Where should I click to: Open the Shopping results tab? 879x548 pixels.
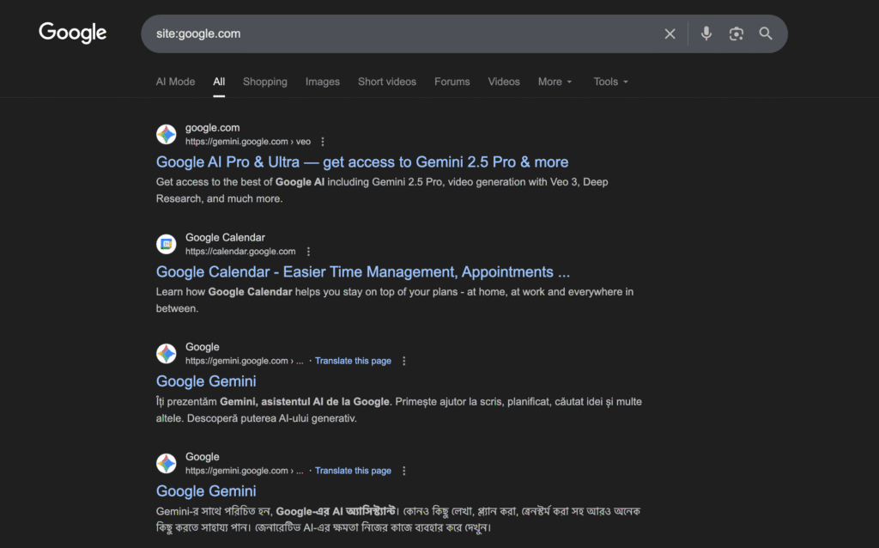(x=264, y=81)
